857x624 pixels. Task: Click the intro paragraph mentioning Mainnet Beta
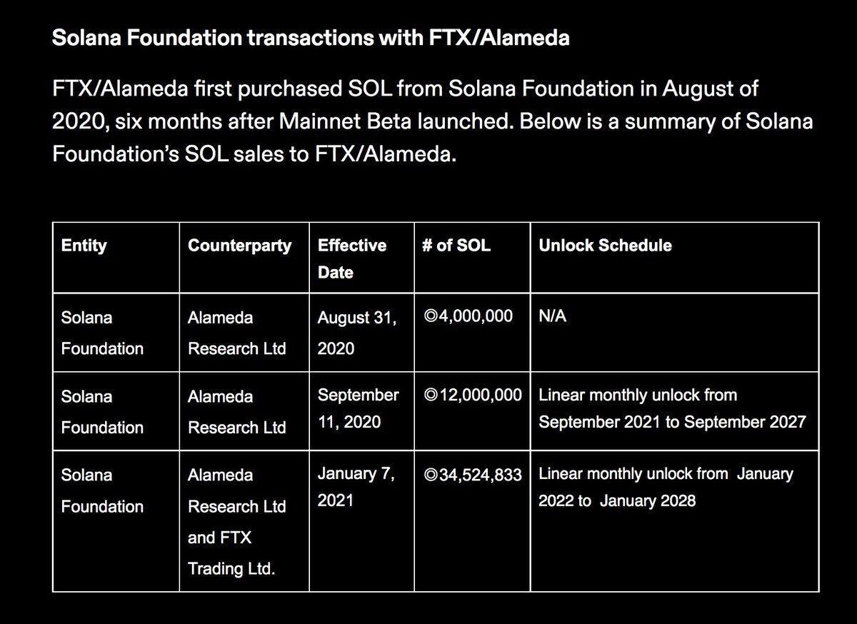click(x=432, y=121)
